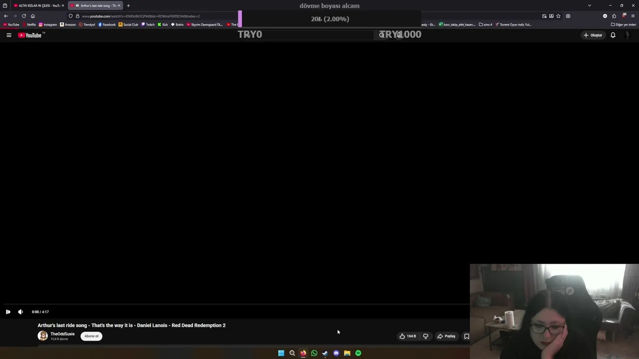Open the YouTube bookmark
Image resolution: width=639 pixels, height=359 pixels.
[11, 24]
